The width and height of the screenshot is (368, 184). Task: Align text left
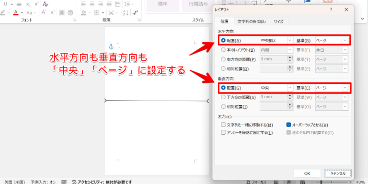click(x=83, y=4)
